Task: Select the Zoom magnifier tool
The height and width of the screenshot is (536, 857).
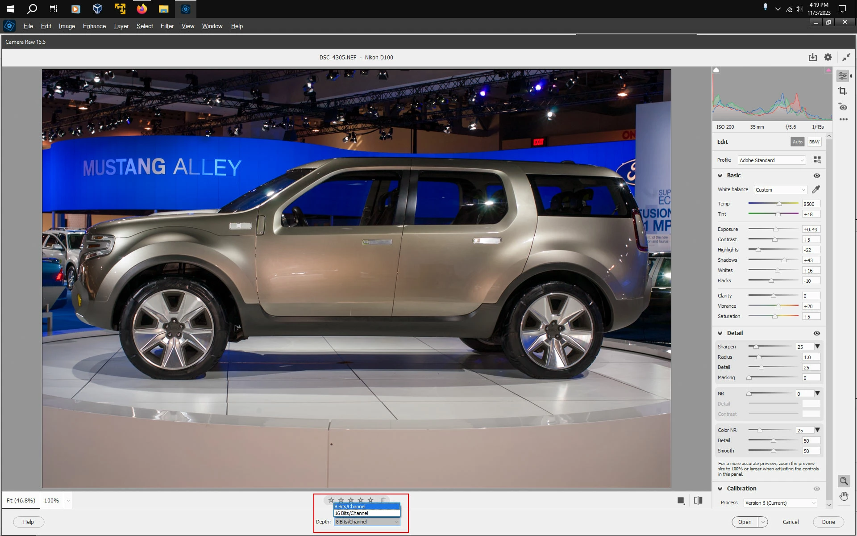Action: pyautogui.click(x=844, y=481)
